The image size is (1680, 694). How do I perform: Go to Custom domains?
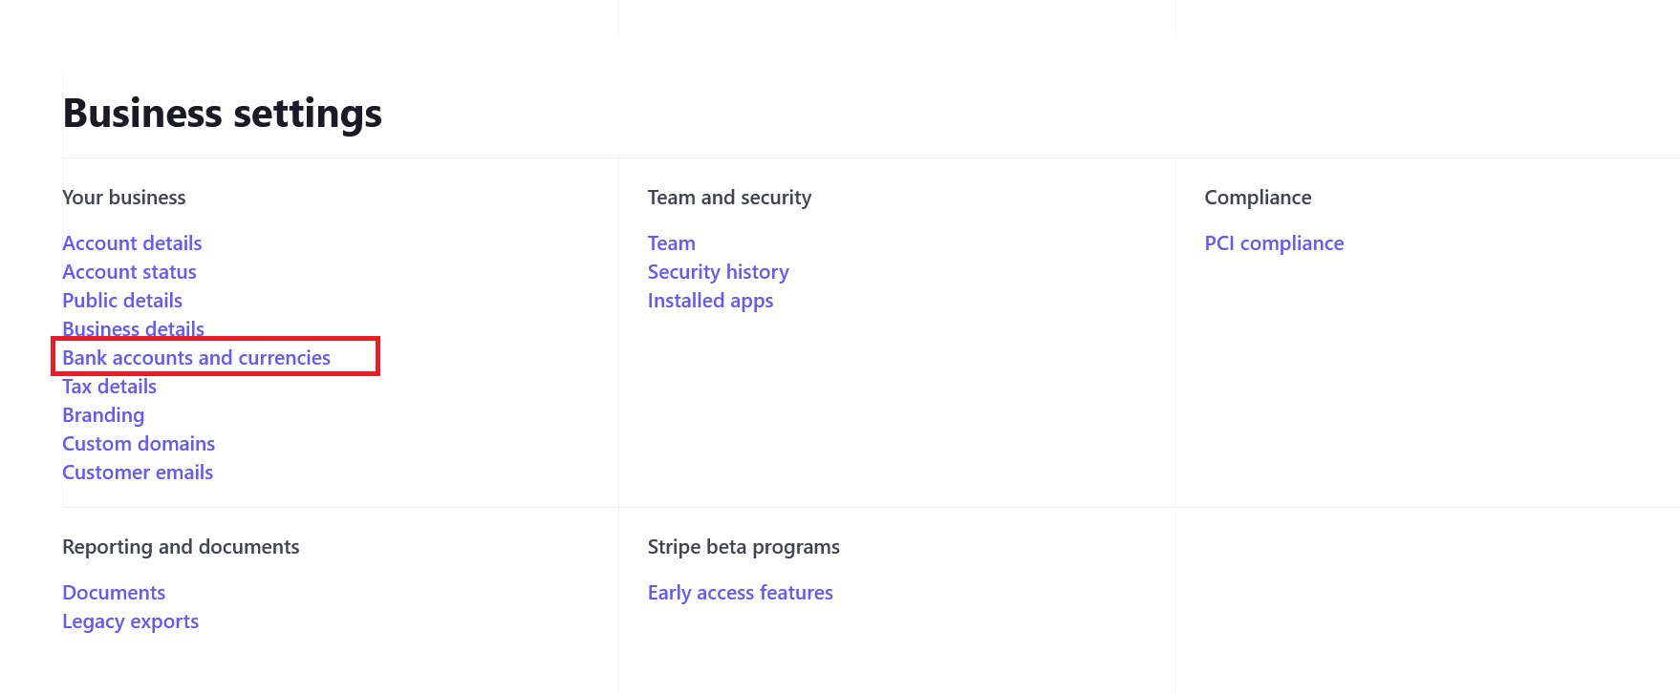click(139, 444)
